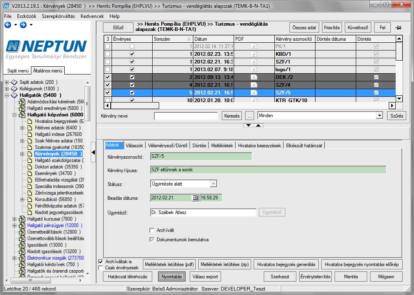The width and height of the screenshot is (414, 295).
Task: Click the Neptun app icon in title bar
Action: coord(6,6)
